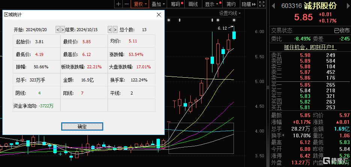Click 买一 price 5.85 row
This screenshot has width=351, height=167.
pyautogui.click(x=310, y=85)
